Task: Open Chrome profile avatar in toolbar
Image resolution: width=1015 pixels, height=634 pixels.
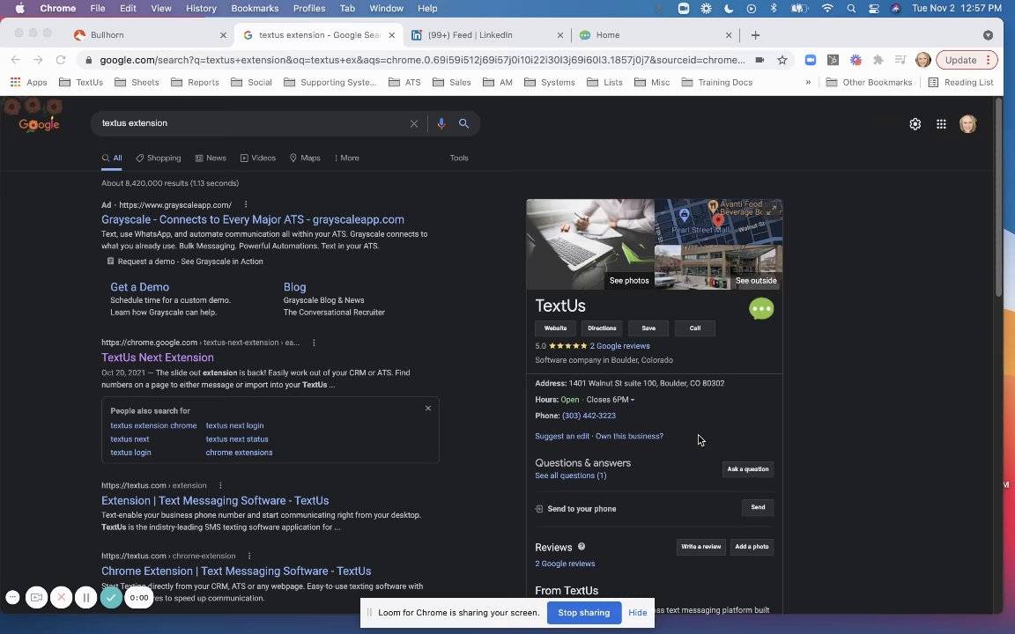Action: pos(923,60)
